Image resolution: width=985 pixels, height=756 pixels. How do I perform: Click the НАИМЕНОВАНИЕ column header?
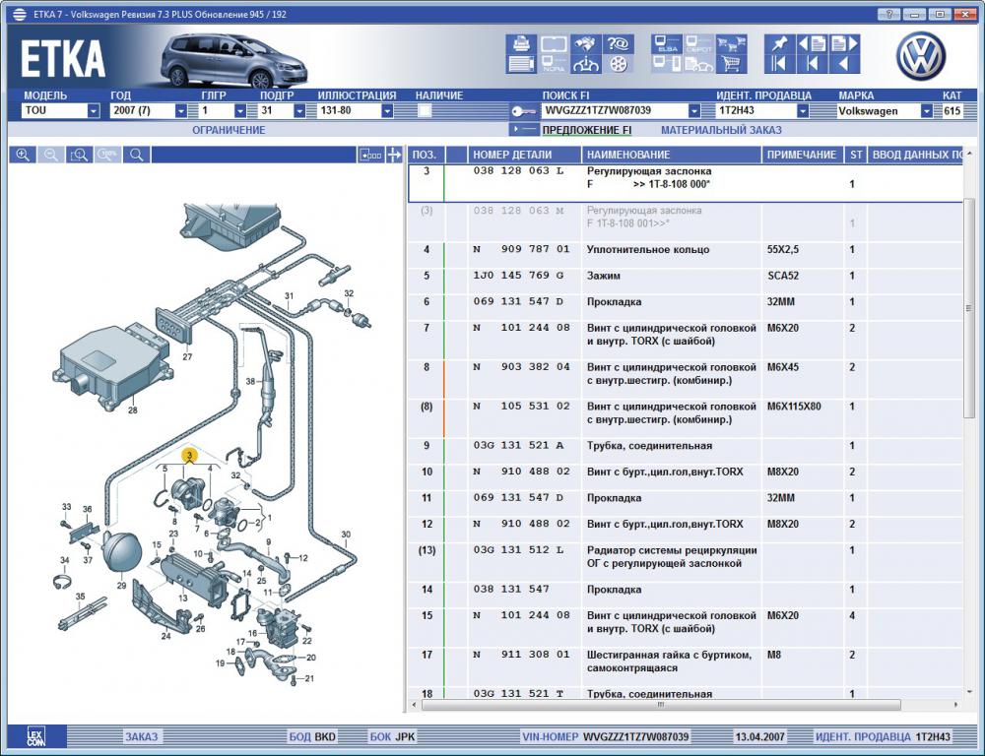[x=671, y=155]
